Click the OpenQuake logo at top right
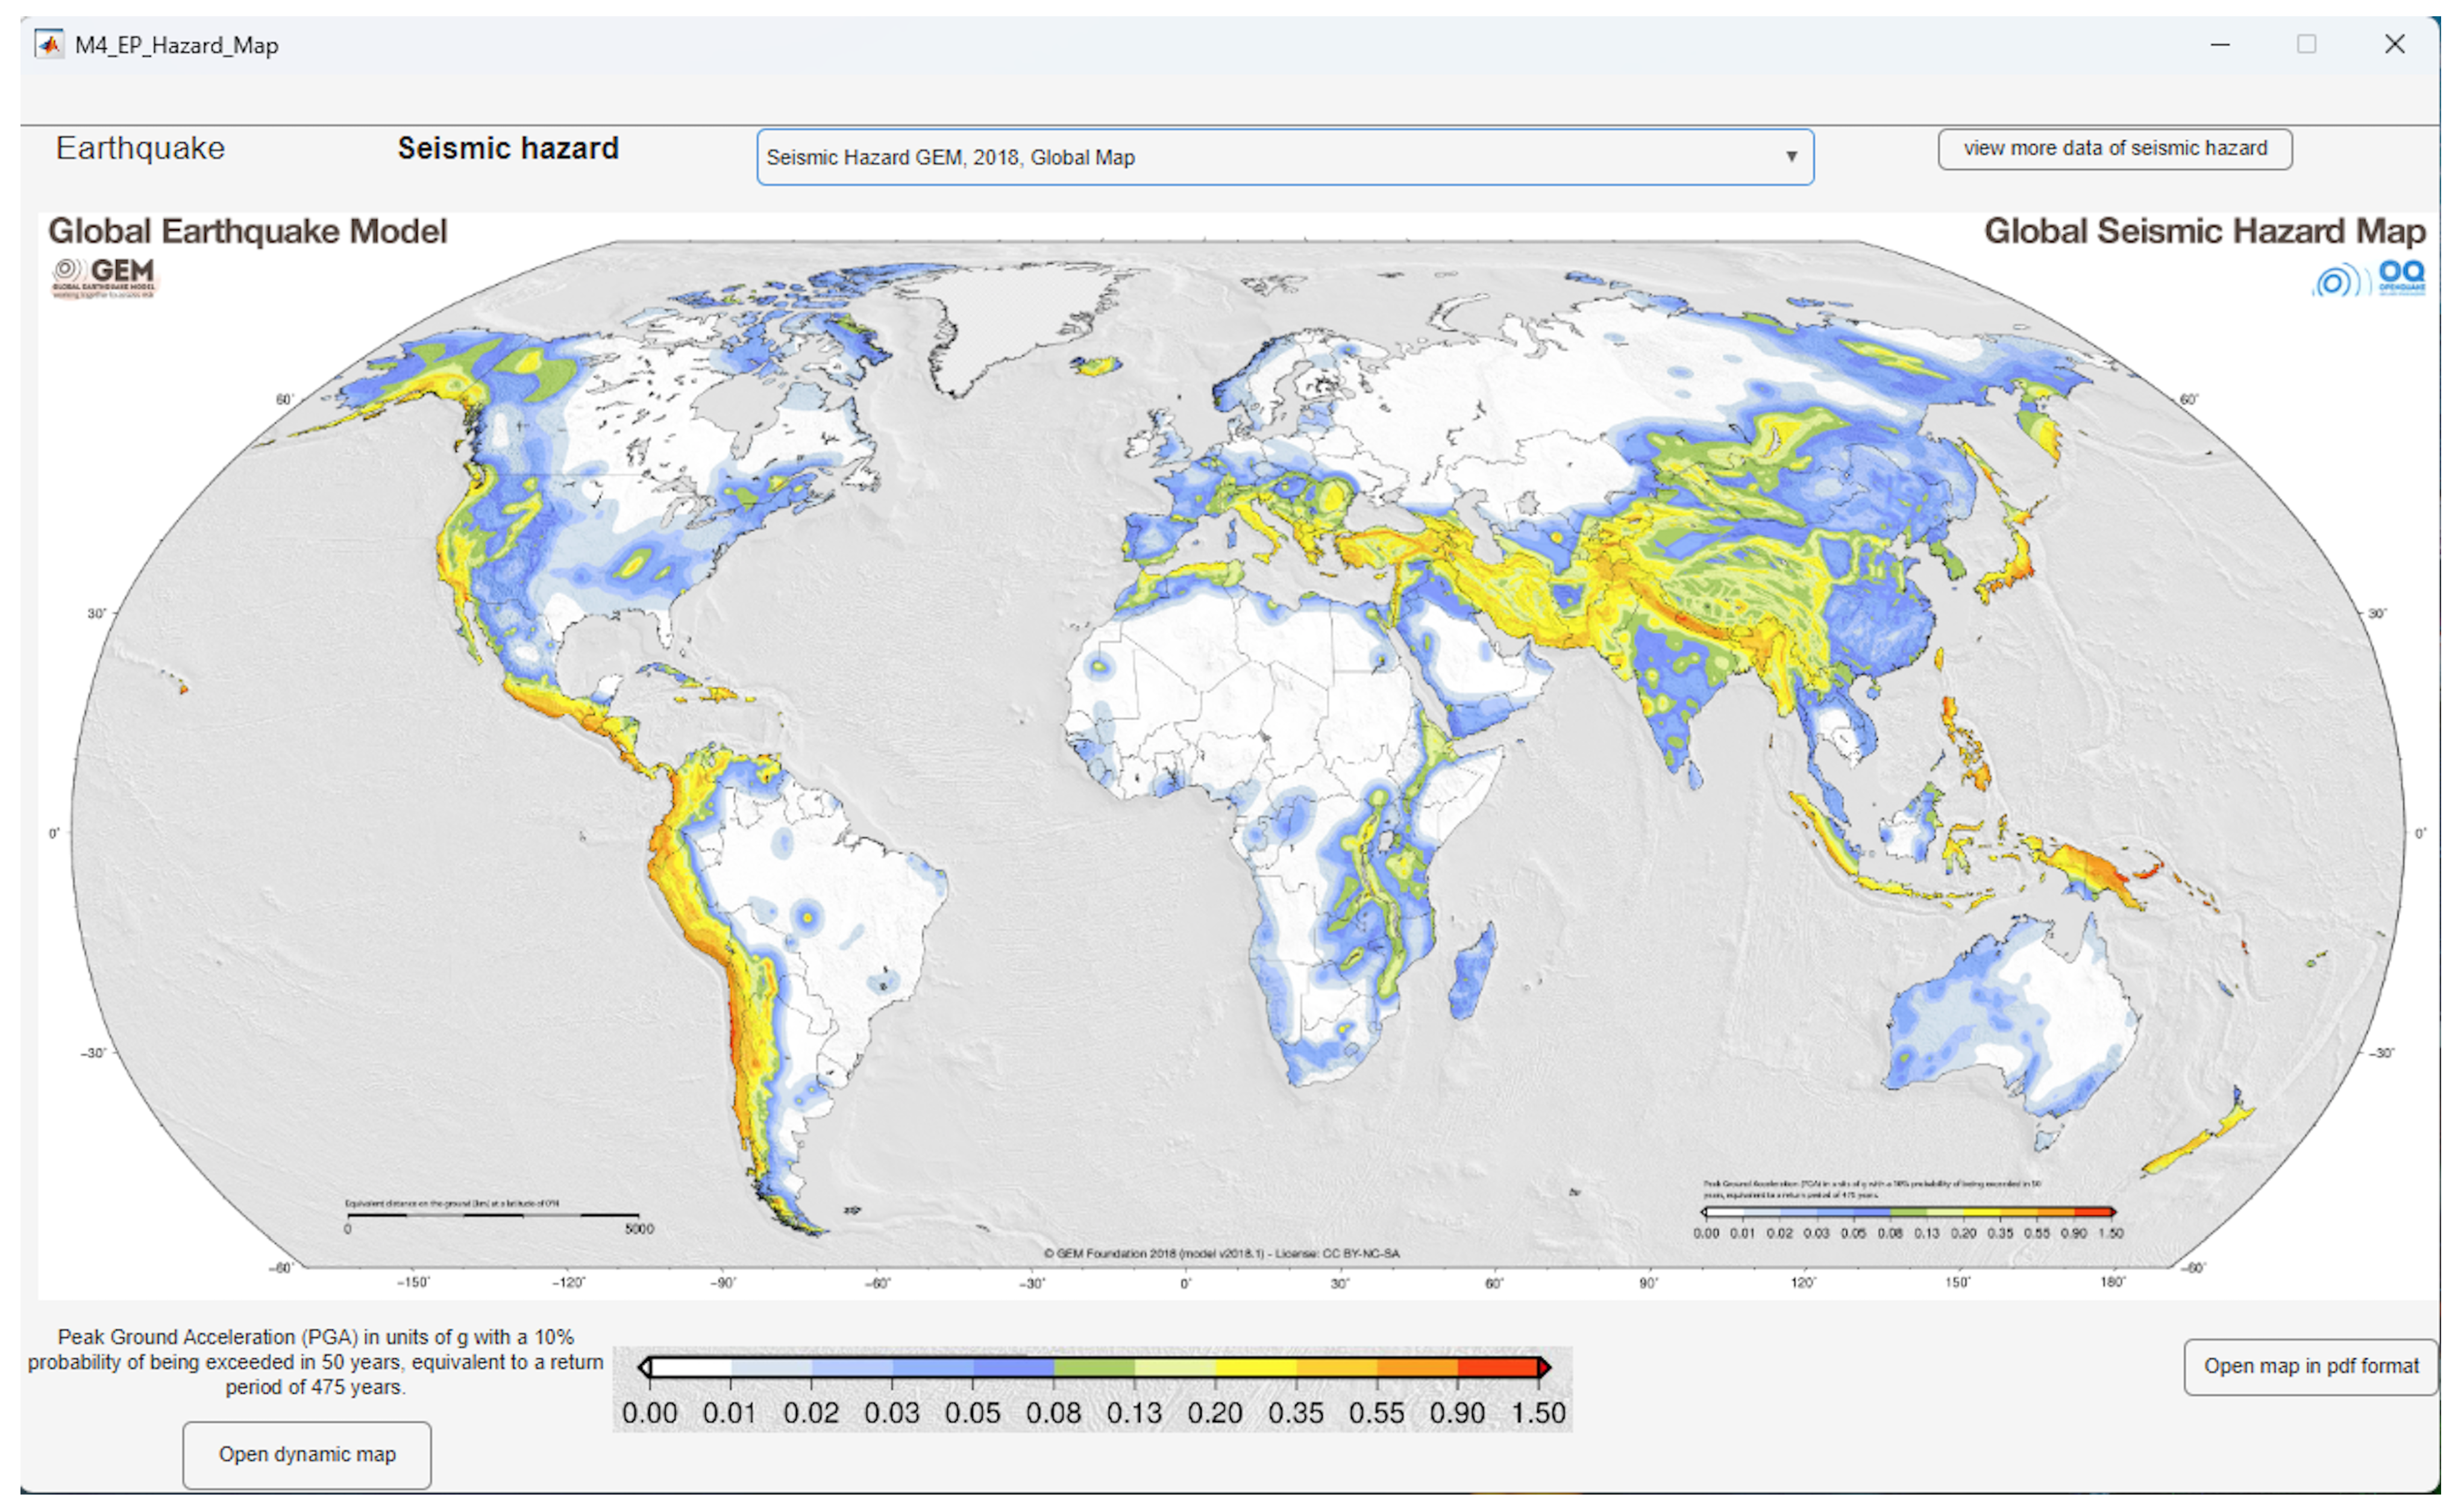Image resolution: width=2461 pixels, height=1512 pixels. click(x=2369, y=278)
